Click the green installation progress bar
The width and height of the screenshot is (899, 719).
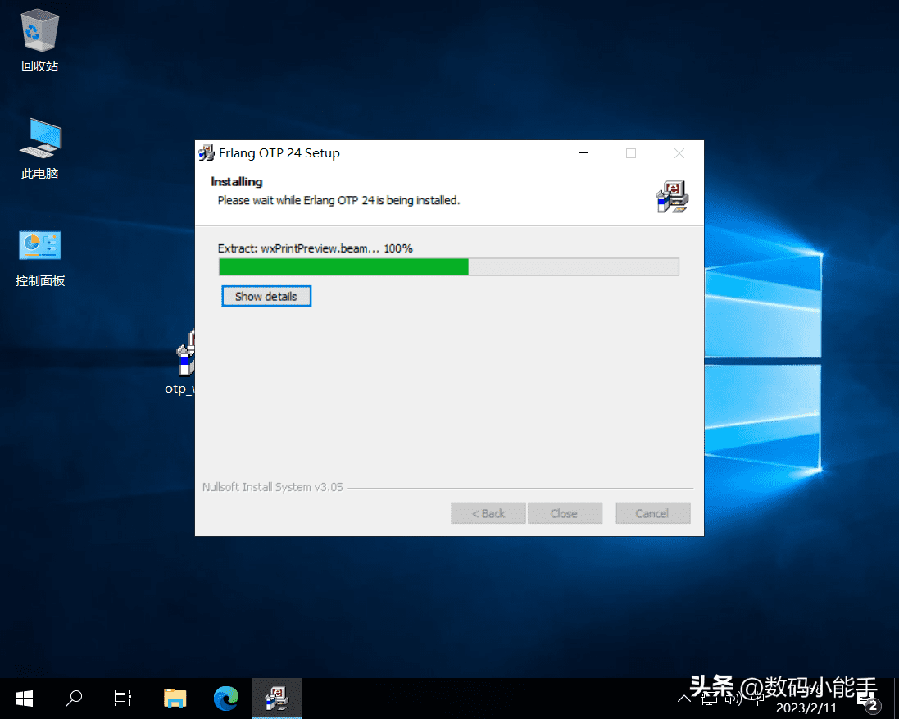pos(344,266)
